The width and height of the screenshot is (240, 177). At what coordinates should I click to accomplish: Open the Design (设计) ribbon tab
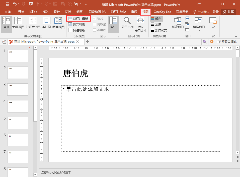coord(57,12)
